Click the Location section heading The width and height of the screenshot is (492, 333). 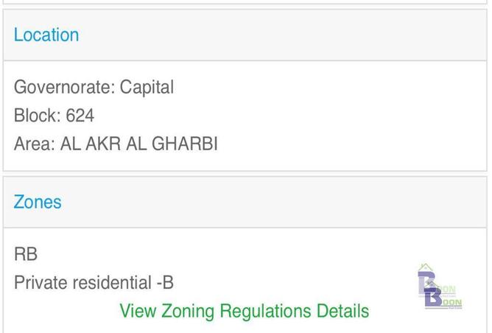(46, 35)
